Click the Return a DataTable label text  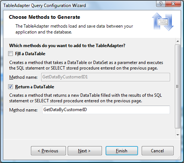point(35,87)
